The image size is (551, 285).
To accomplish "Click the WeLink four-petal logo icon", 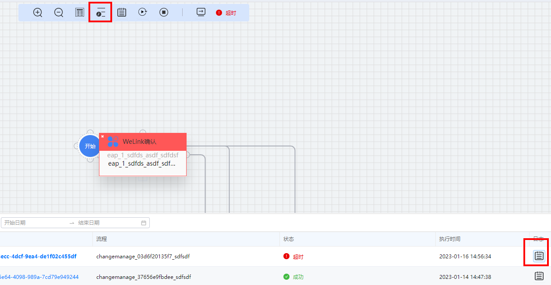I will (x=113, y=142).
